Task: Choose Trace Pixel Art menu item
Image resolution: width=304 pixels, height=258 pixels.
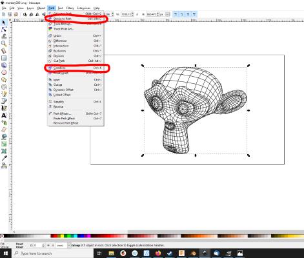Action: [76, 29]
